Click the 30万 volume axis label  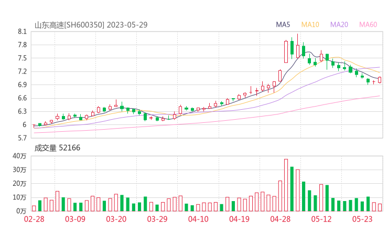click(19, 170)
